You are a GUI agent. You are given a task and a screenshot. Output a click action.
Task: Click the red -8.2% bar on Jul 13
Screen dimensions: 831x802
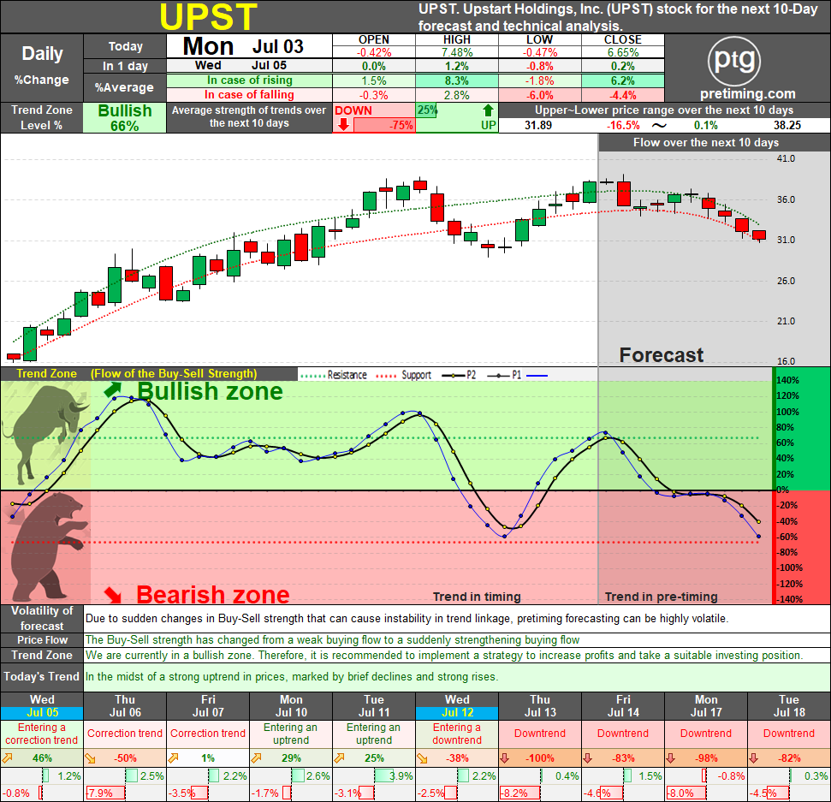[519, 793]
